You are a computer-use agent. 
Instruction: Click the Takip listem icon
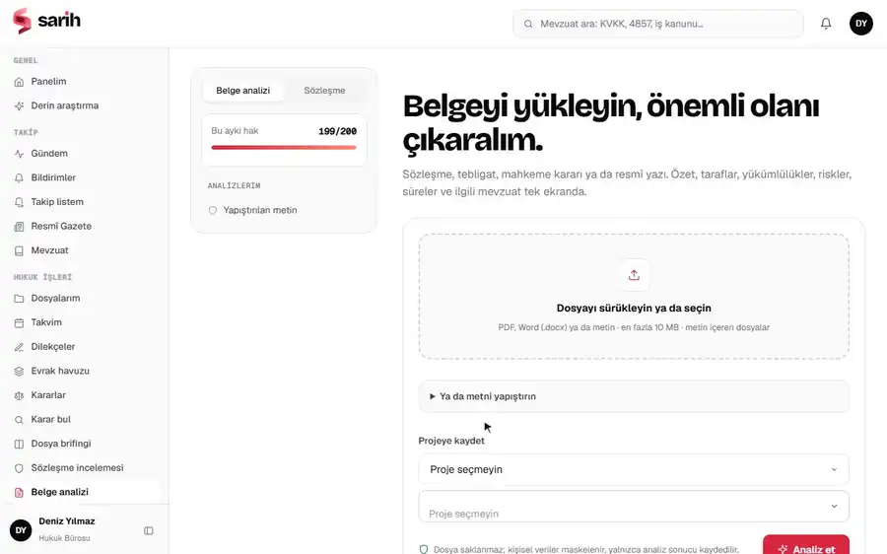tap(19, 202)
